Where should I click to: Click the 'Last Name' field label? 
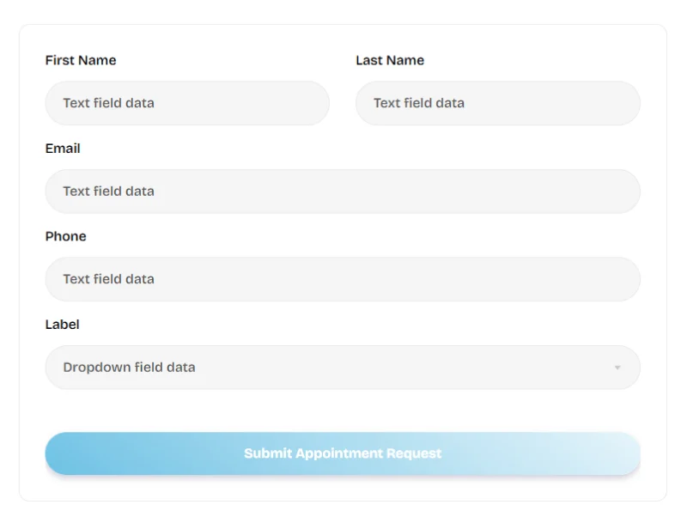tap(390, 60)
